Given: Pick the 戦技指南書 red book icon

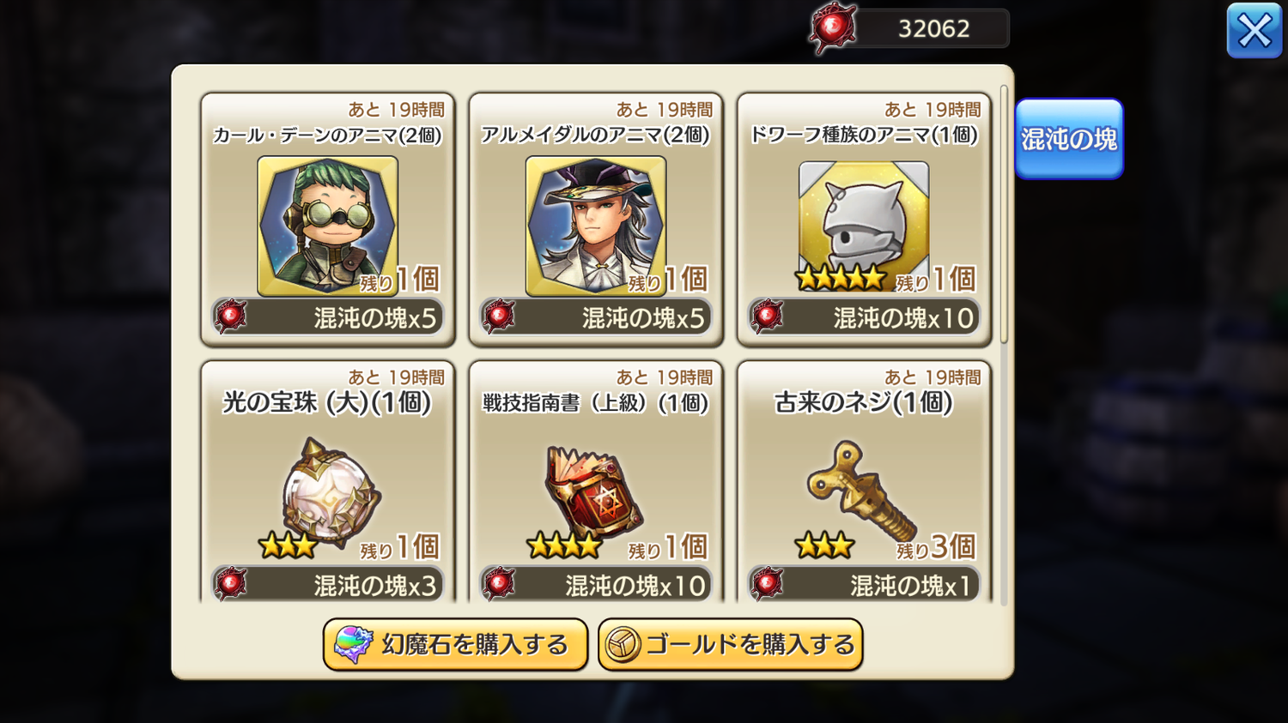Looking at the screenshot, I should (x=594, y=492).
